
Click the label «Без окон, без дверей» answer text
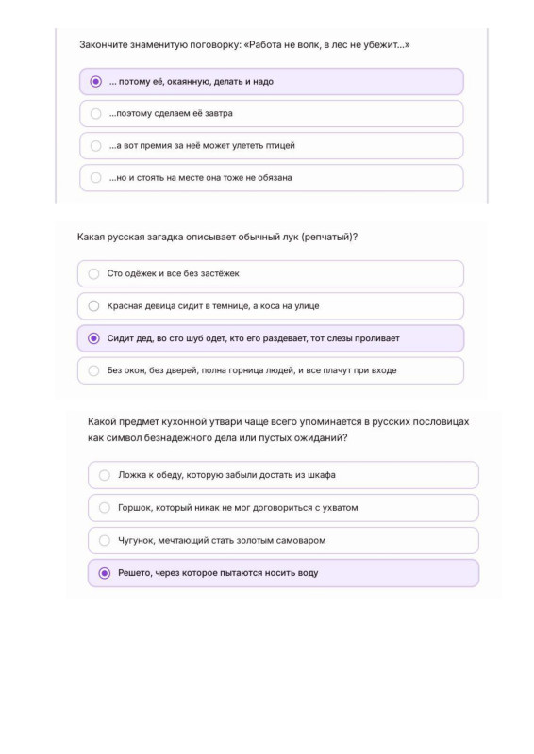[x=252, y=370]
